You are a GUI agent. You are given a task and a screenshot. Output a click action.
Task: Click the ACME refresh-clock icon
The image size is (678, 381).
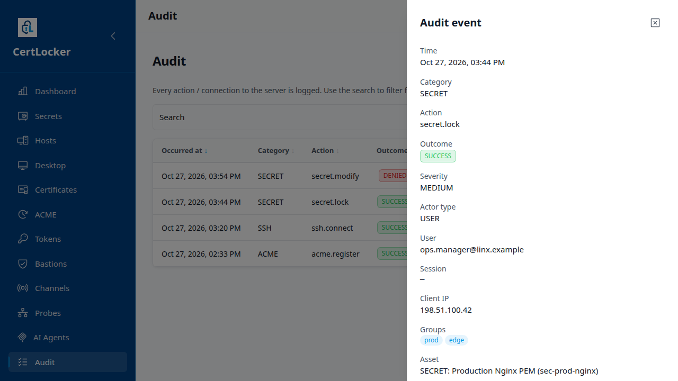point(23,214)
